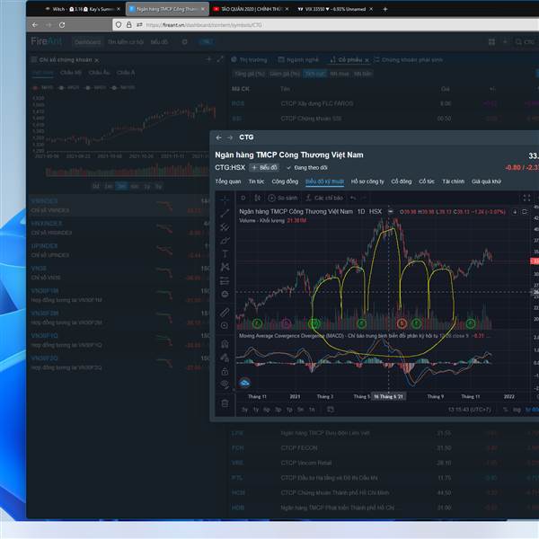Open the Hồ sơ công ty tab

(x=367, y=181)
